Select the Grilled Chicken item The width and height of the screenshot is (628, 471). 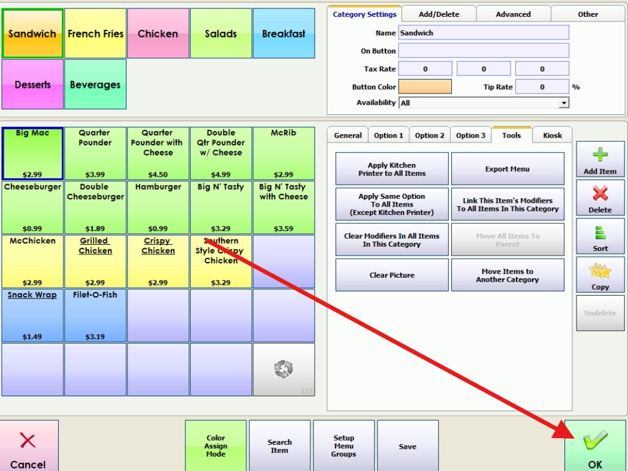coord(95,262)
